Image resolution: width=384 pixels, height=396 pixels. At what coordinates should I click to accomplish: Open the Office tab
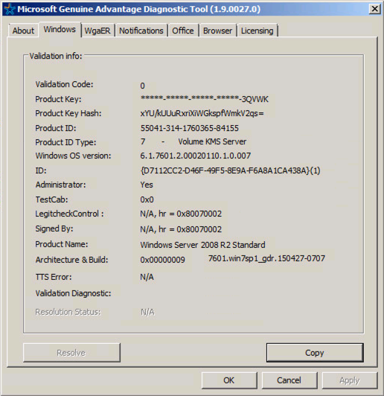[x=183, y=31]
